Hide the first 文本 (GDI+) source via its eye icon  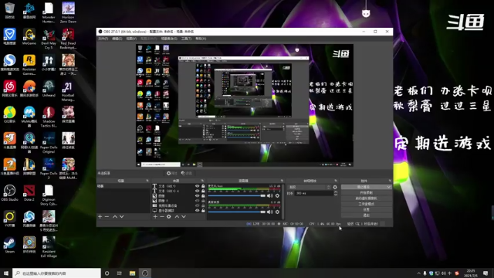tap(198, 186)
